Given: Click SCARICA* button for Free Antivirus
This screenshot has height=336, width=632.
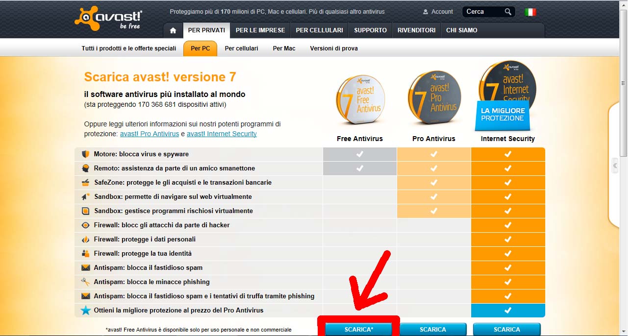Looking at the screenshot, I should click(x=358, y=329).
